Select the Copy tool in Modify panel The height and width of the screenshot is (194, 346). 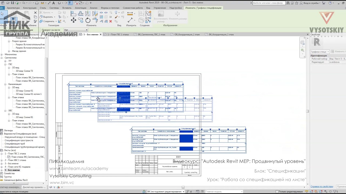point(81,20)
